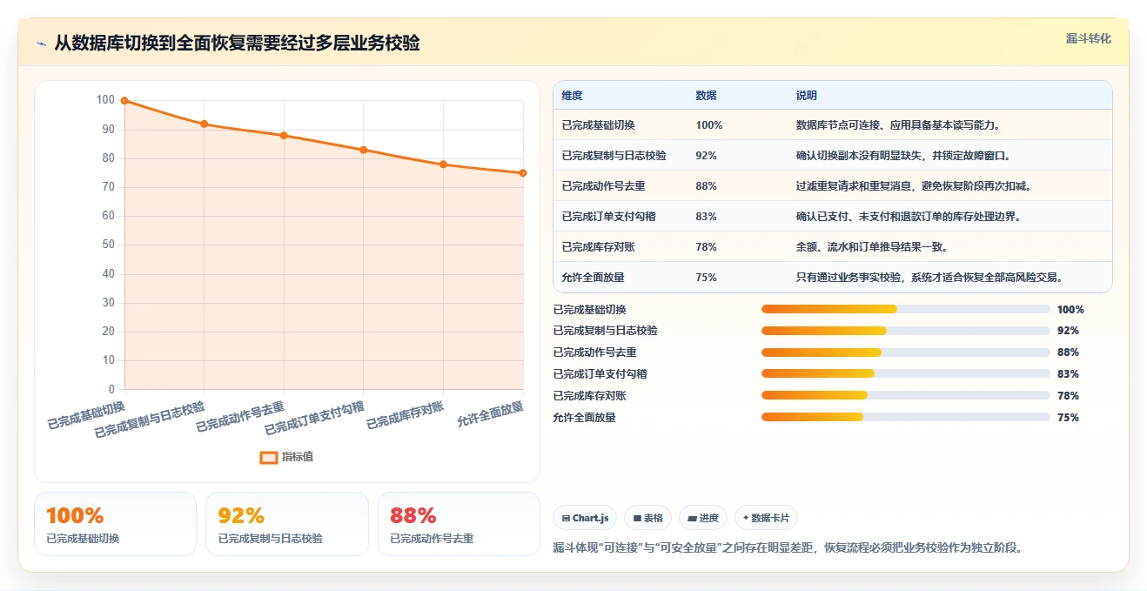Click the 已完成订单支付勾稽 progress bar
The height and width of the screenshot is (591, 1147).
[906, 373]
